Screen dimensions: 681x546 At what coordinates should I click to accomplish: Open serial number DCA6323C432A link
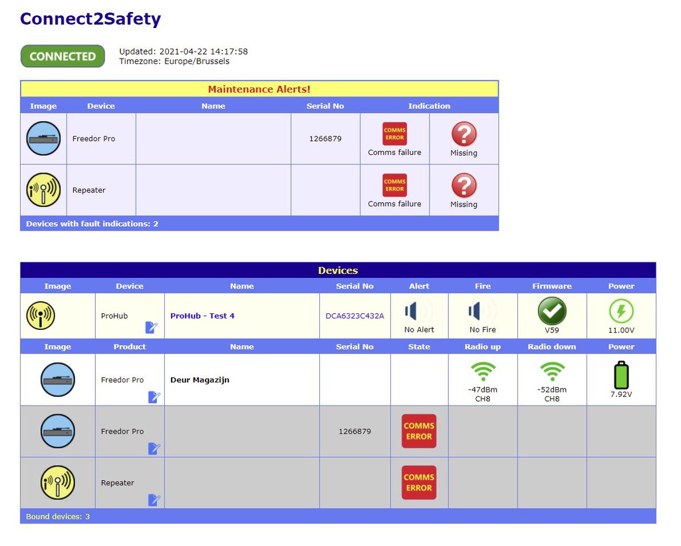[x=354, y=316]
